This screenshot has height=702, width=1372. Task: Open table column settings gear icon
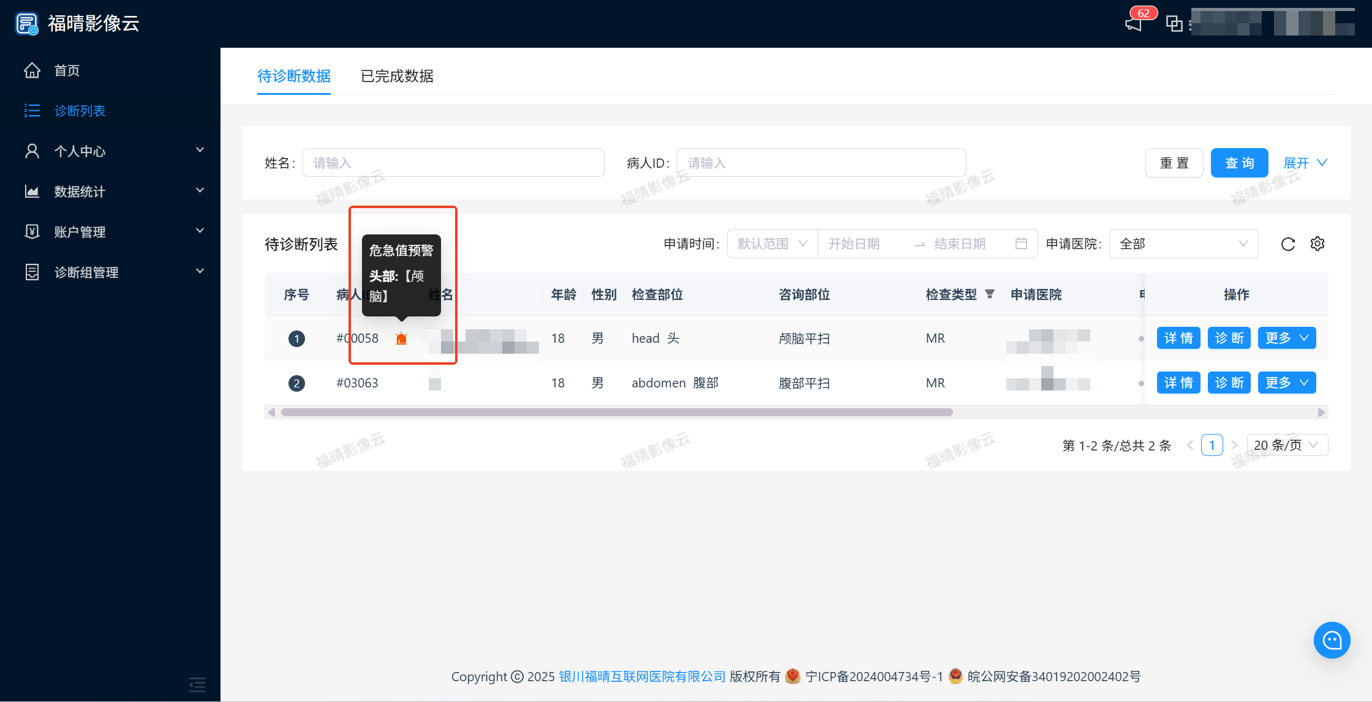click(x=1317, y=244)
